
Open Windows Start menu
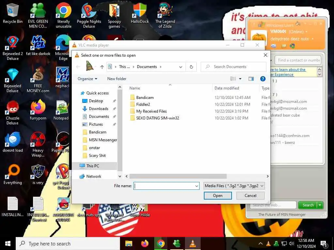click(x=8, y=243)
